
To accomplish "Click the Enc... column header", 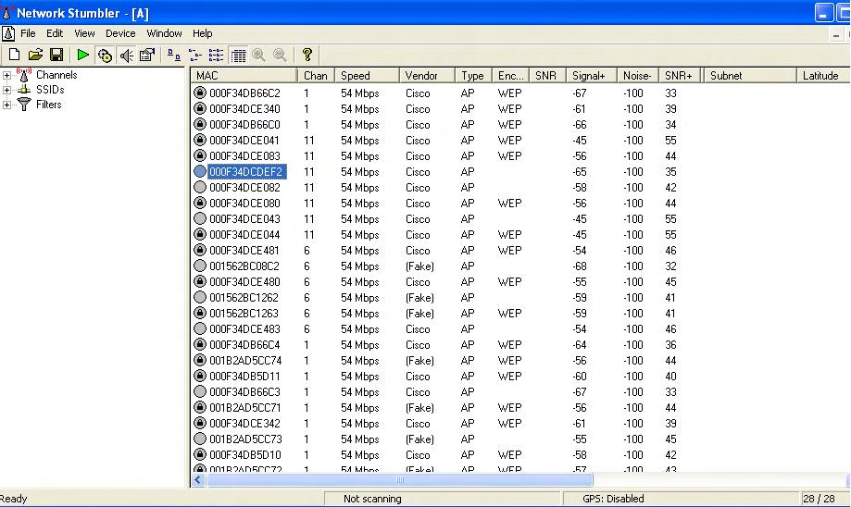I will coord(511,75).
